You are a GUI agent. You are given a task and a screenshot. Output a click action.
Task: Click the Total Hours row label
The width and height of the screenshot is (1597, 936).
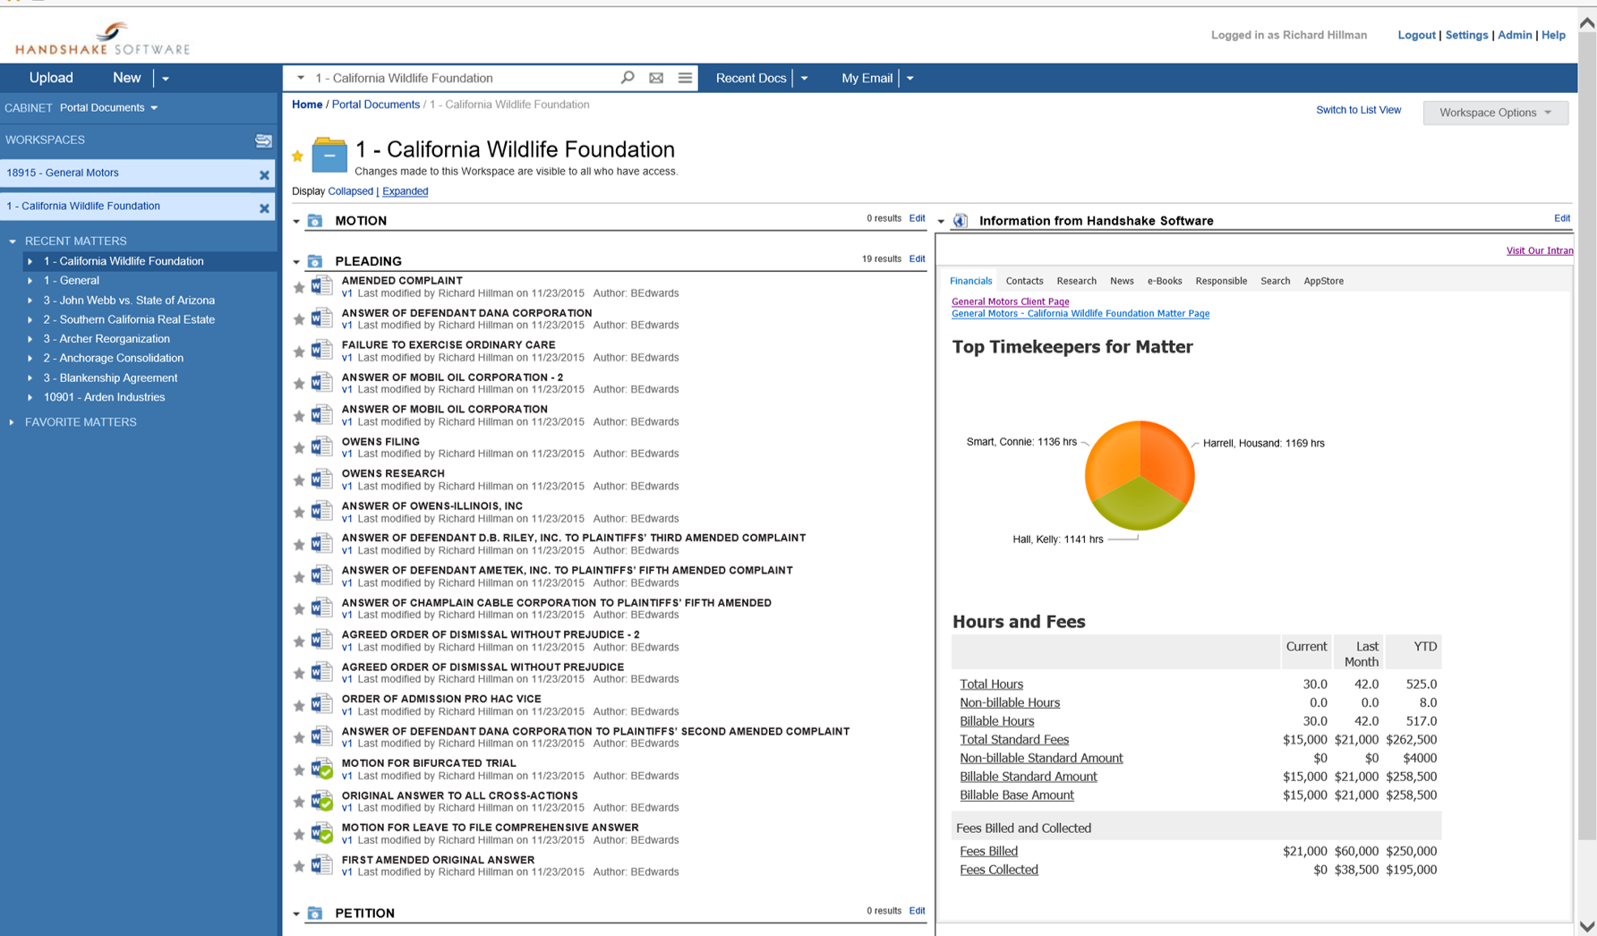tap(991, 685)
